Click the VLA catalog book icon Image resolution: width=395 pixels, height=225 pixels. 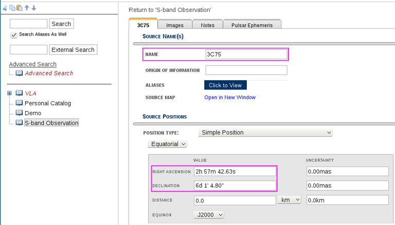[19, 93]
